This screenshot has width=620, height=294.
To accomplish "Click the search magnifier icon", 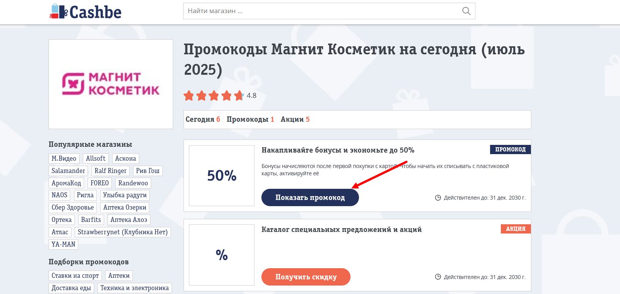I will pyautogui.click(x=466, y=11).
